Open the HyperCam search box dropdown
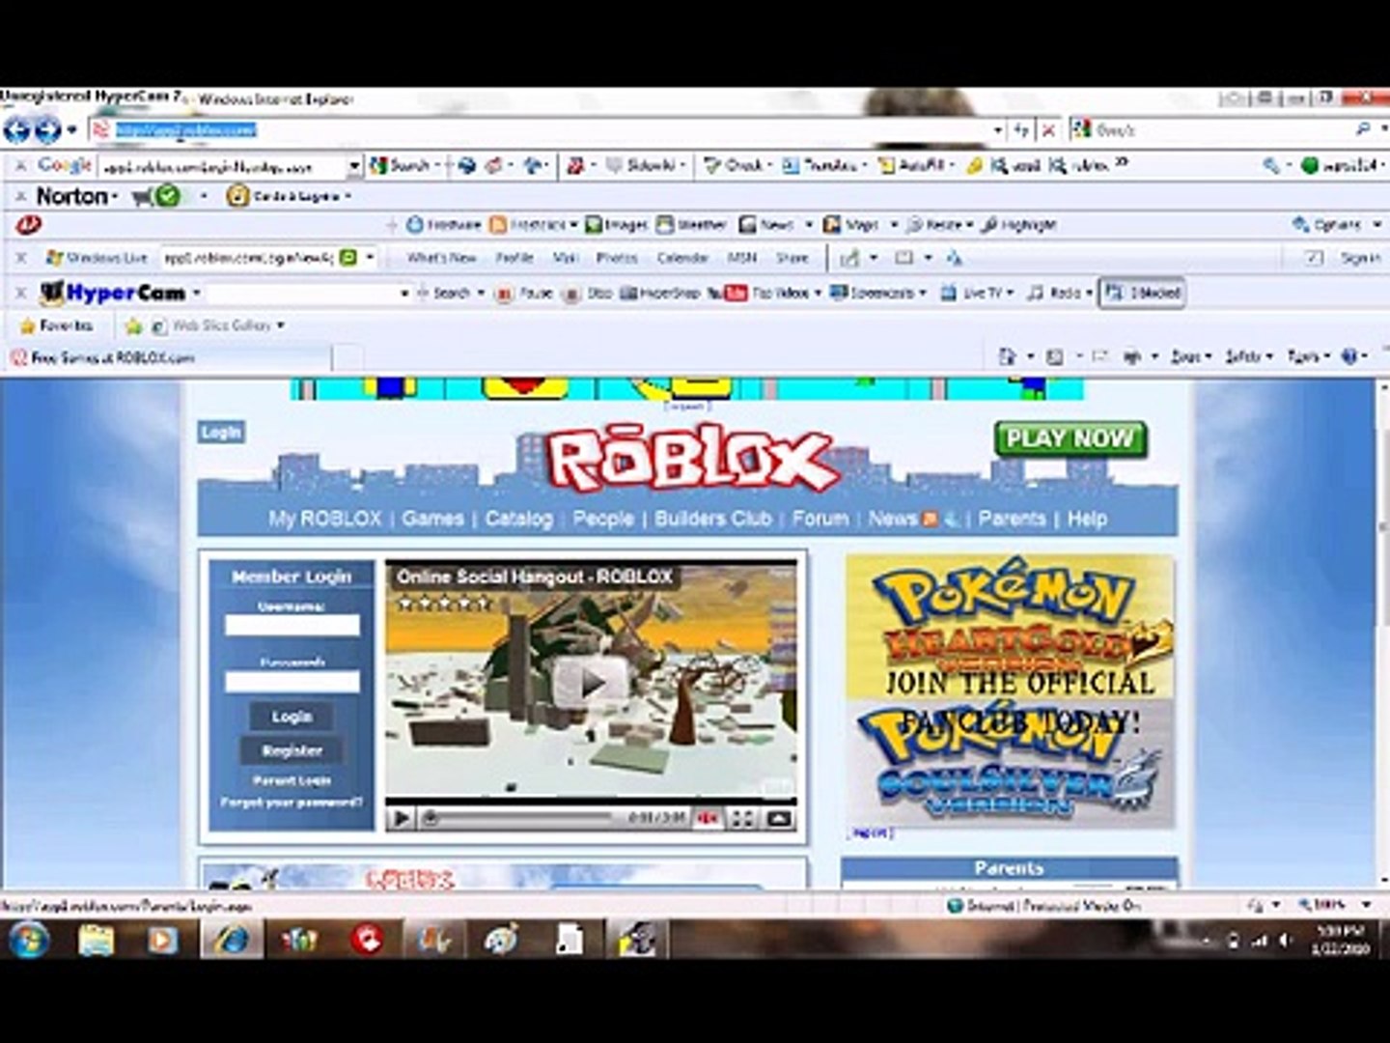The height and width of the screenshot is (1043, 1390). pos(404,293)
